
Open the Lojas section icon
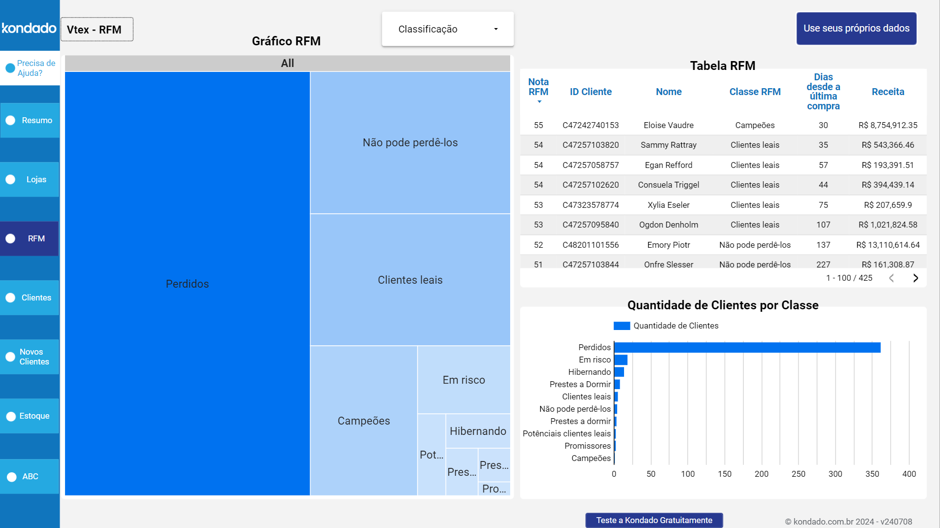point(10,179)
